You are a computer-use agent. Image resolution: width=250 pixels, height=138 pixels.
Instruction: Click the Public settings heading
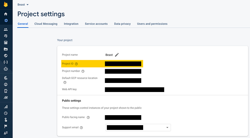72,101
